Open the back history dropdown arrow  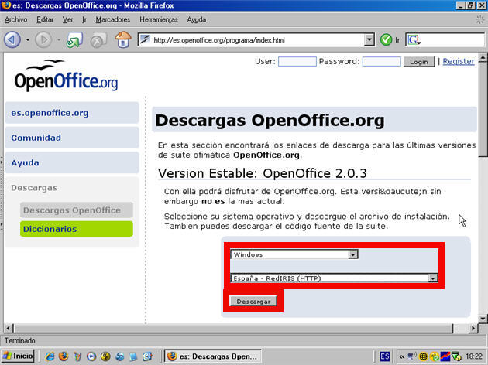coord(27,39)
